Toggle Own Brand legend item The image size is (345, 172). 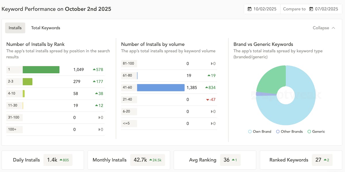260,132
